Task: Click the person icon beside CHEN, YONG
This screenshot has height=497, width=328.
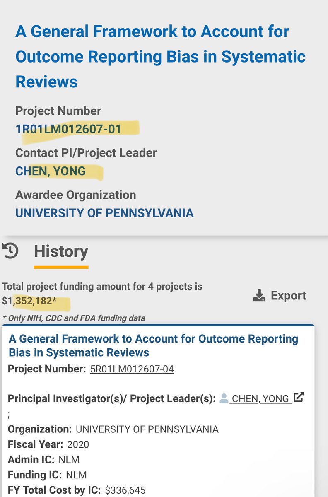Action: 224,398
